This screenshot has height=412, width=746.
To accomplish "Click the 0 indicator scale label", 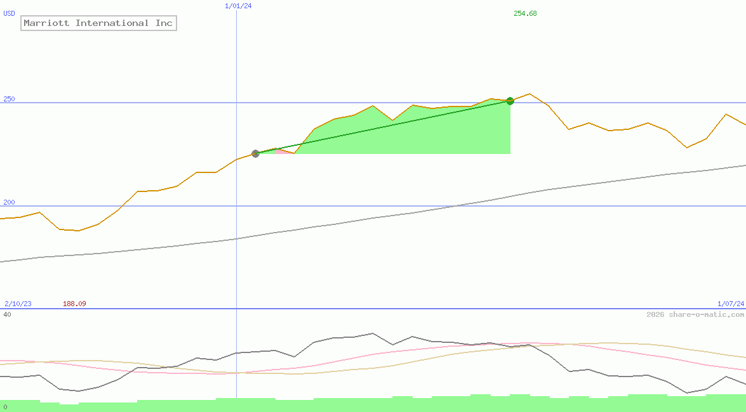I will click(5, 408).
